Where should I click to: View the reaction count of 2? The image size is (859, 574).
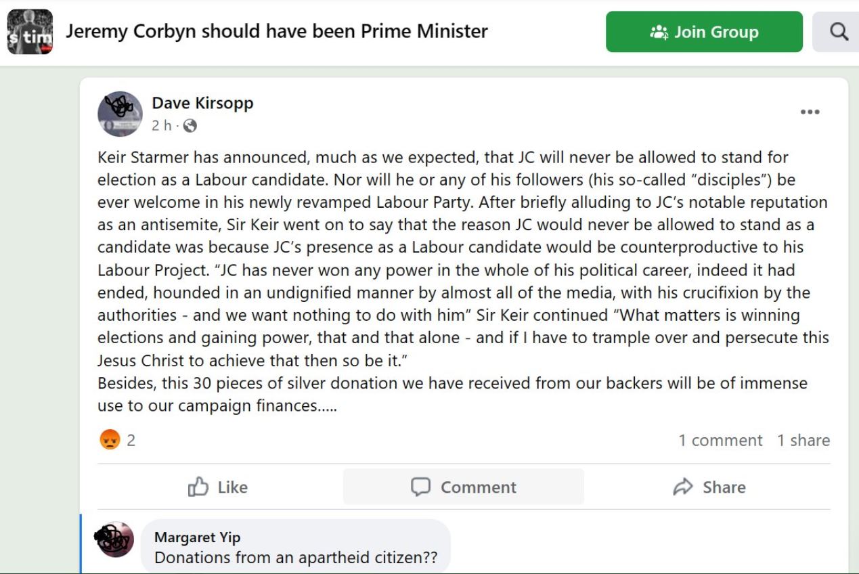(x=131, y=440)
